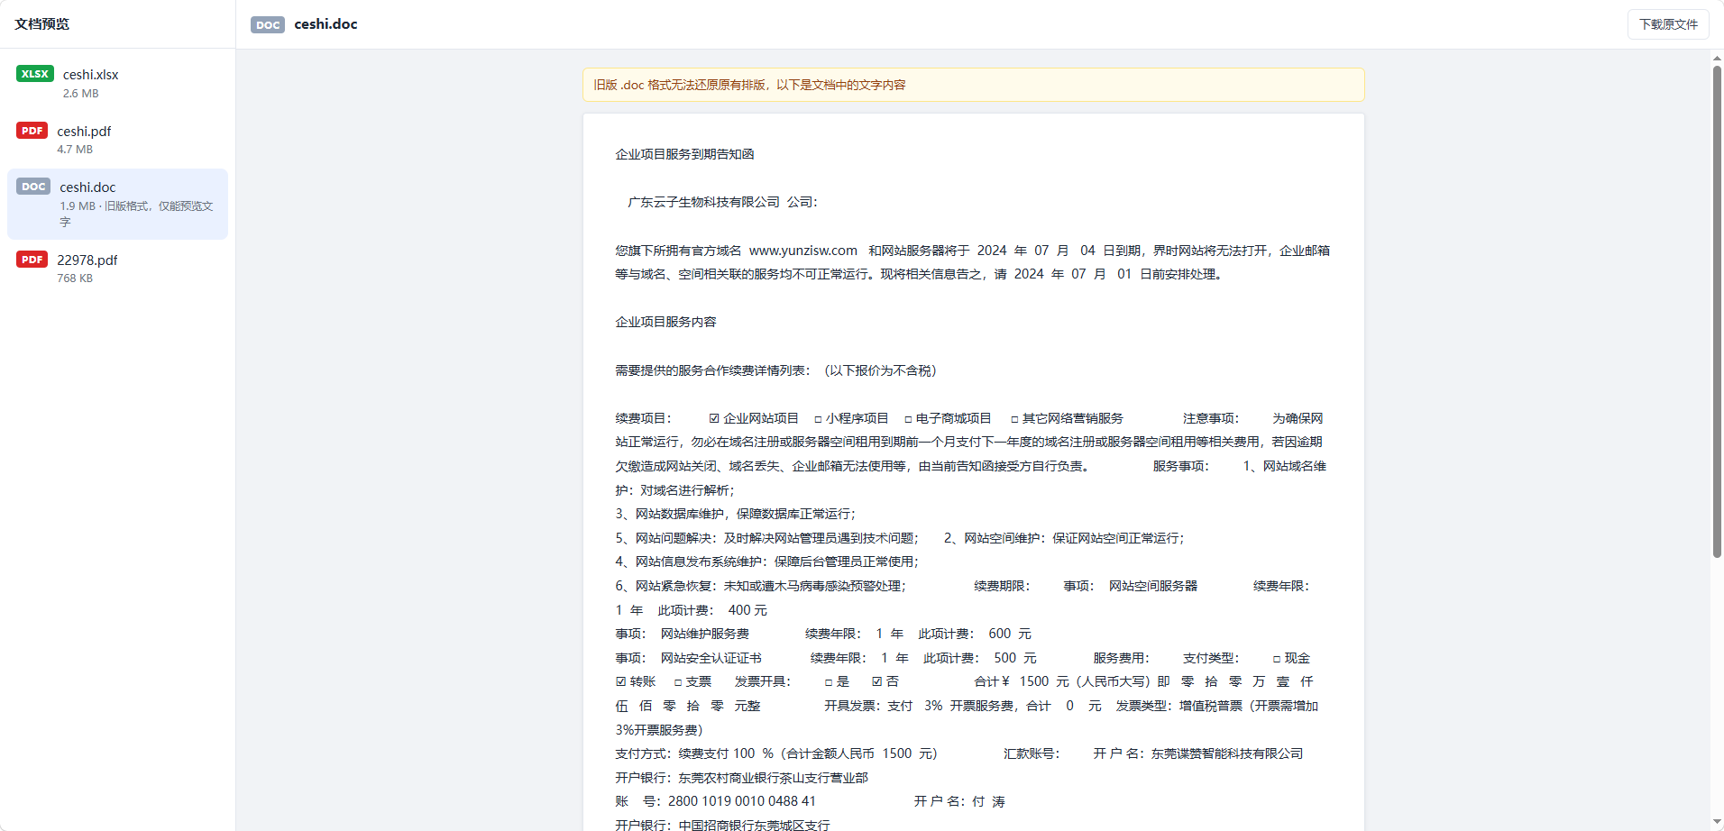The height and width of the screenshot is (831, 1724).
Task: Click the 企业项目服务到期告知函 heading text
Action: (685, 154)
